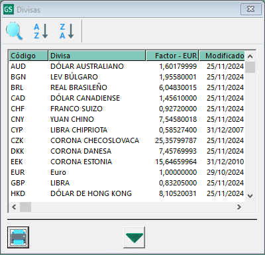Screen dimensions: 265x255
Task: Click the date 31/12/2007
Action: [225, 130]
